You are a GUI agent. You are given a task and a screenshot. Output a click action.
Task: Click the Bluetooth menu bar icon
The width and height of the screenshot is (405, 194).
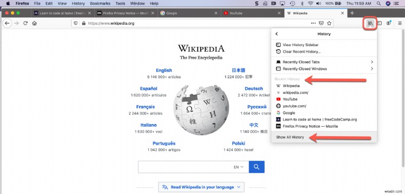pyautogui.click(x=301, y=4)
